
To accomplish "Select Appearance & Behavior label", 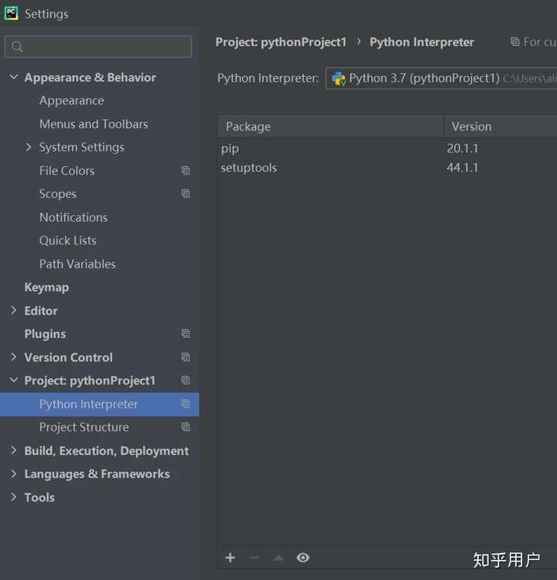I will 91,77.
